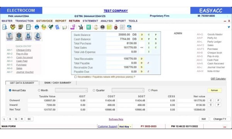Select the Quarter radio button

94,90
